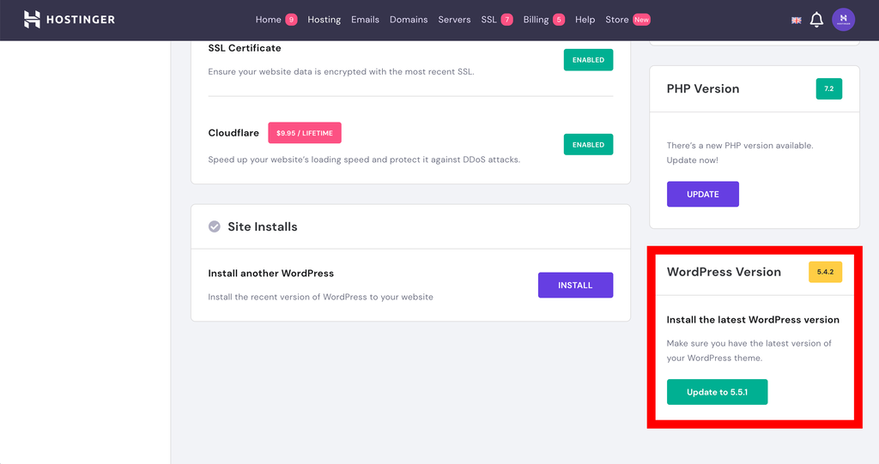The image size is (879, 464).
Task: Open the Help menu
Action: [x=585, y=20]
